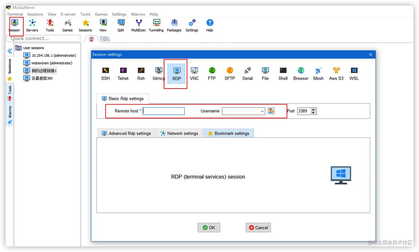Click the Port number field
Screen dimensions: 419x252
304,111
